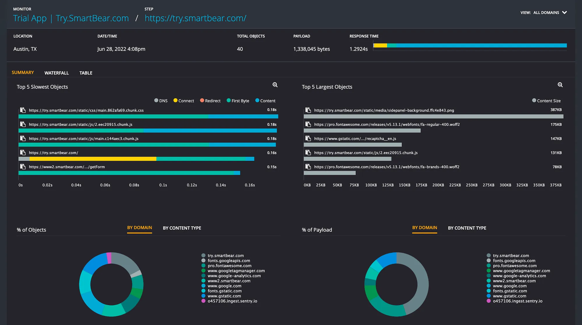This screenshot has width=582, height=325.
Task: Click the www2.smartbear.com getForm URL
Action: [x=67, y=167]
